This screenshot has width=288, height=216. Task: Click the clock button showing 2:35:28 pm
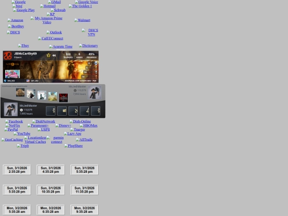coord(17,170)
